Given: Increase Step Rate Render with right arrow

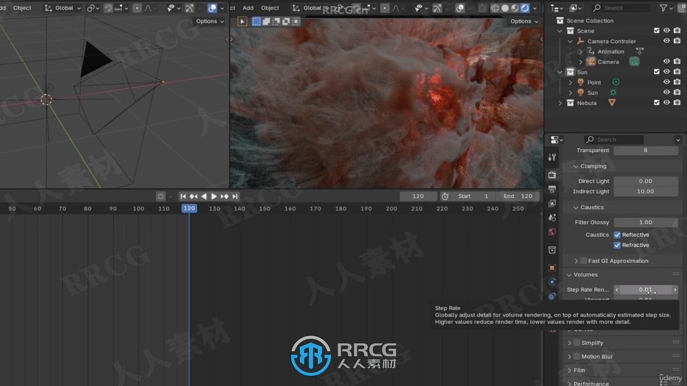Looking at the screenshot, I should point(675,289).
